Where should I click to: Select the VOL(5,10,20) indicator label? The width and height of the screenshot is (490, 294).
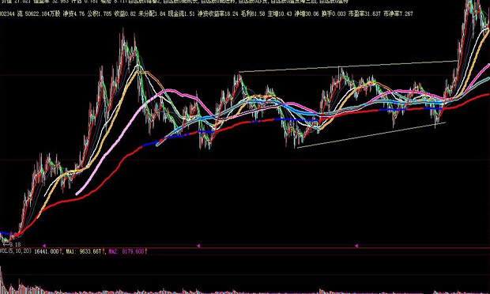16,251
